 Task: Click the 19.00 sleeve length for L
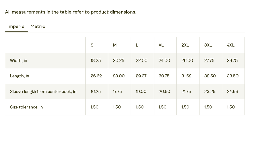[x=141, y=91]
